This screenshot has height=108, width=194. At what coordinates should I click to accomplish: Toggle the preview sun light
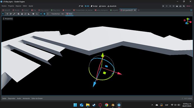tap(41, 14)
